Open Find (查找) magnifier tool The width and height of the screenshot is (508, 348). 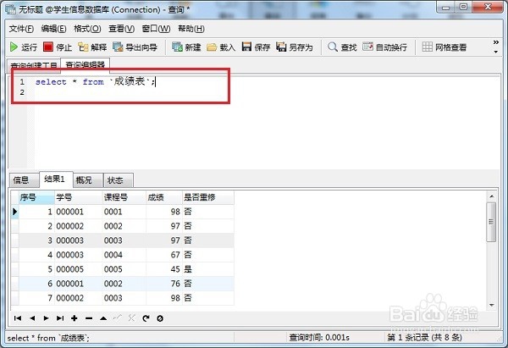click(342, 47)
